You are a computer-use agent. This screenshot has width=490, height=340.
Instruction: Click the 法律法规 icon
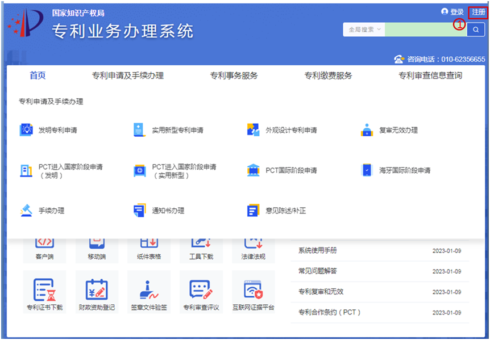(253, 243)
